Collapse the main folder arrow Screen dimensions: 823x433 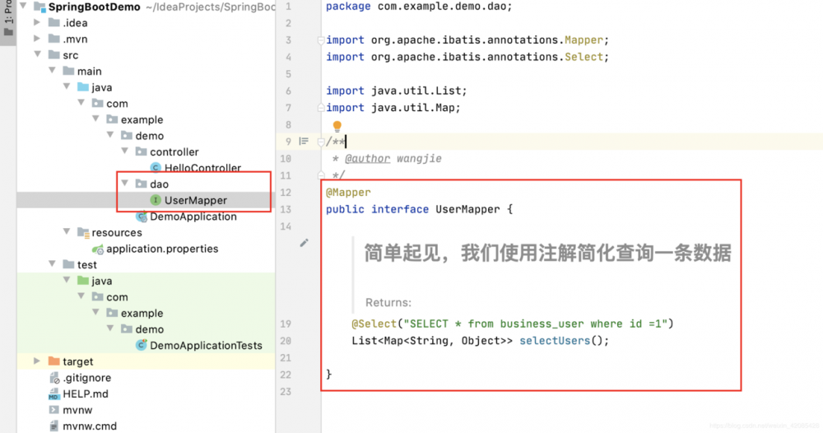point(52,70)
